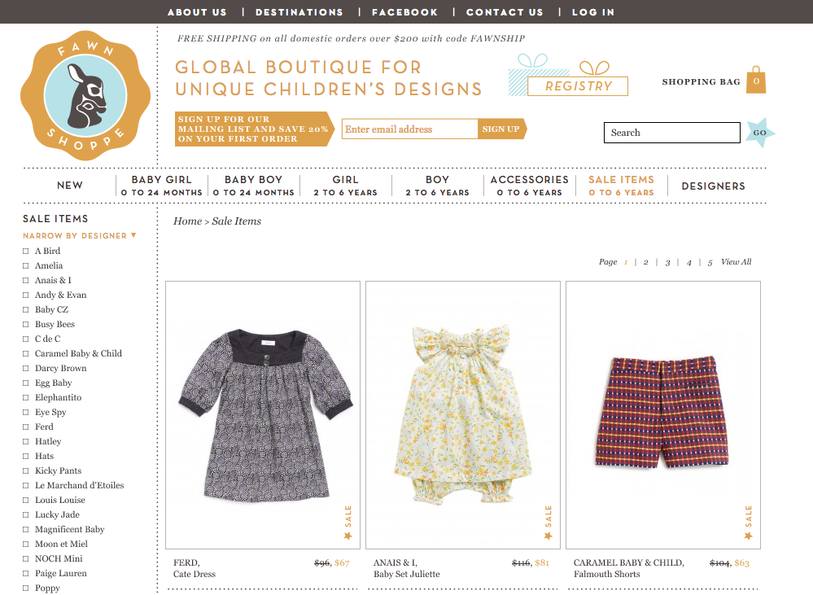The height and width of the screenshot is (595, 813).
Task: Click the Sign Up button
Action: pyautogui.click(x=501, y=129)
